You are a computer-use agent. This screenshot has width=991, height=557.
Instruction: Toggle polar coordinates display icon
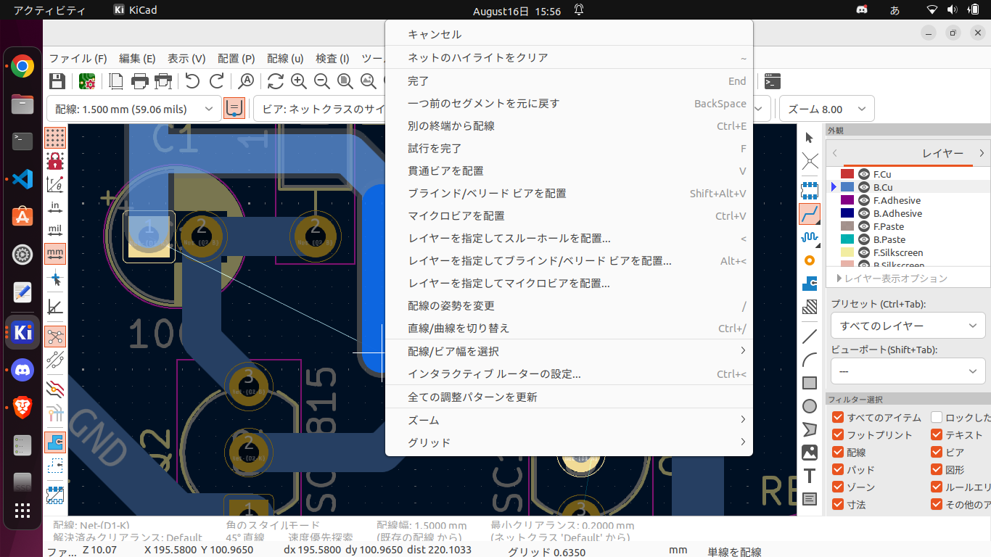(x=55, y=184)
